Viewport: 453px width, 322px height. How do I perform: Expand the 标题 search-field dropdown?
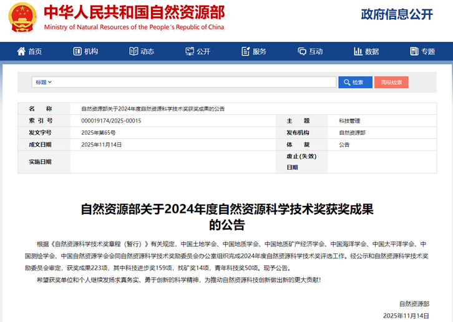[x=43, y=82]
